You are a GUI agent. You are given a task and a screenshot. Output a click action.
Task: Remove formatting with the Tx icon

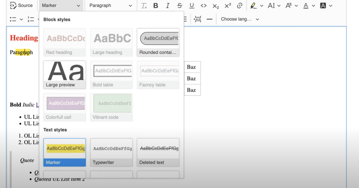pyautogui.click(x=144, y=6)
